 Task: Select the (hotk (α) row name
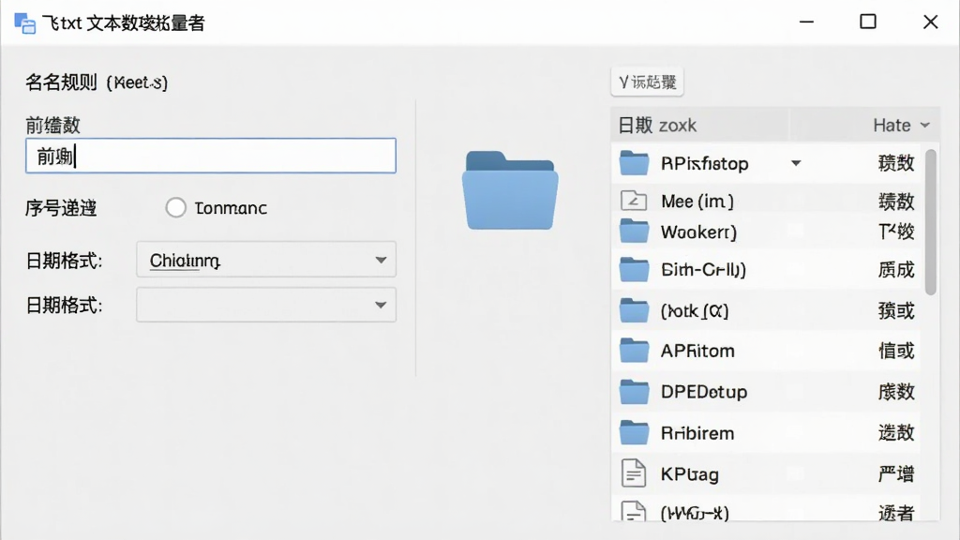point(695,311)
